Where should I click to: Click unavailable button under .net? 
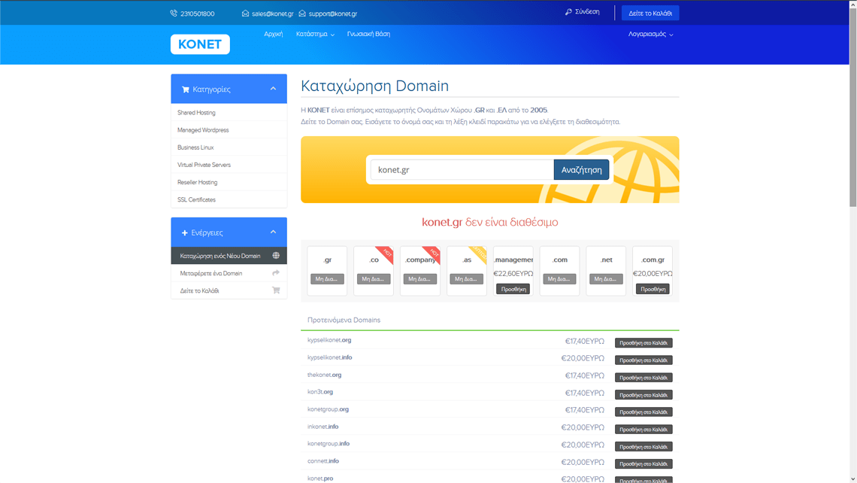click(606, 279)
